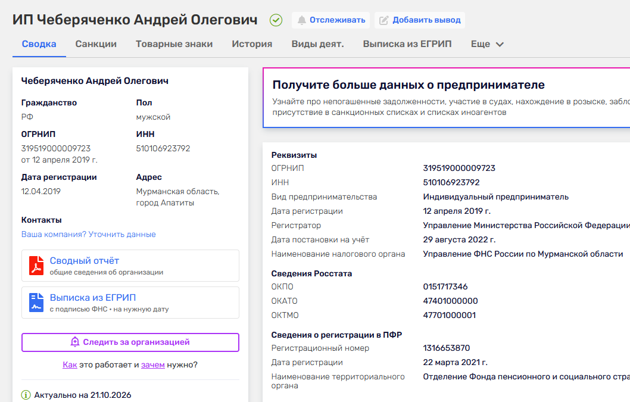Click the date 29 августа 2022 г.
The width and height of the screenshot is (630, 402).
(x=459, y=239)
